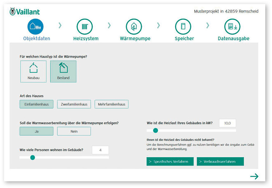Select the Heizsystem radiator step icon
This screenshot has width=272, height=188.
coord(85,27)
